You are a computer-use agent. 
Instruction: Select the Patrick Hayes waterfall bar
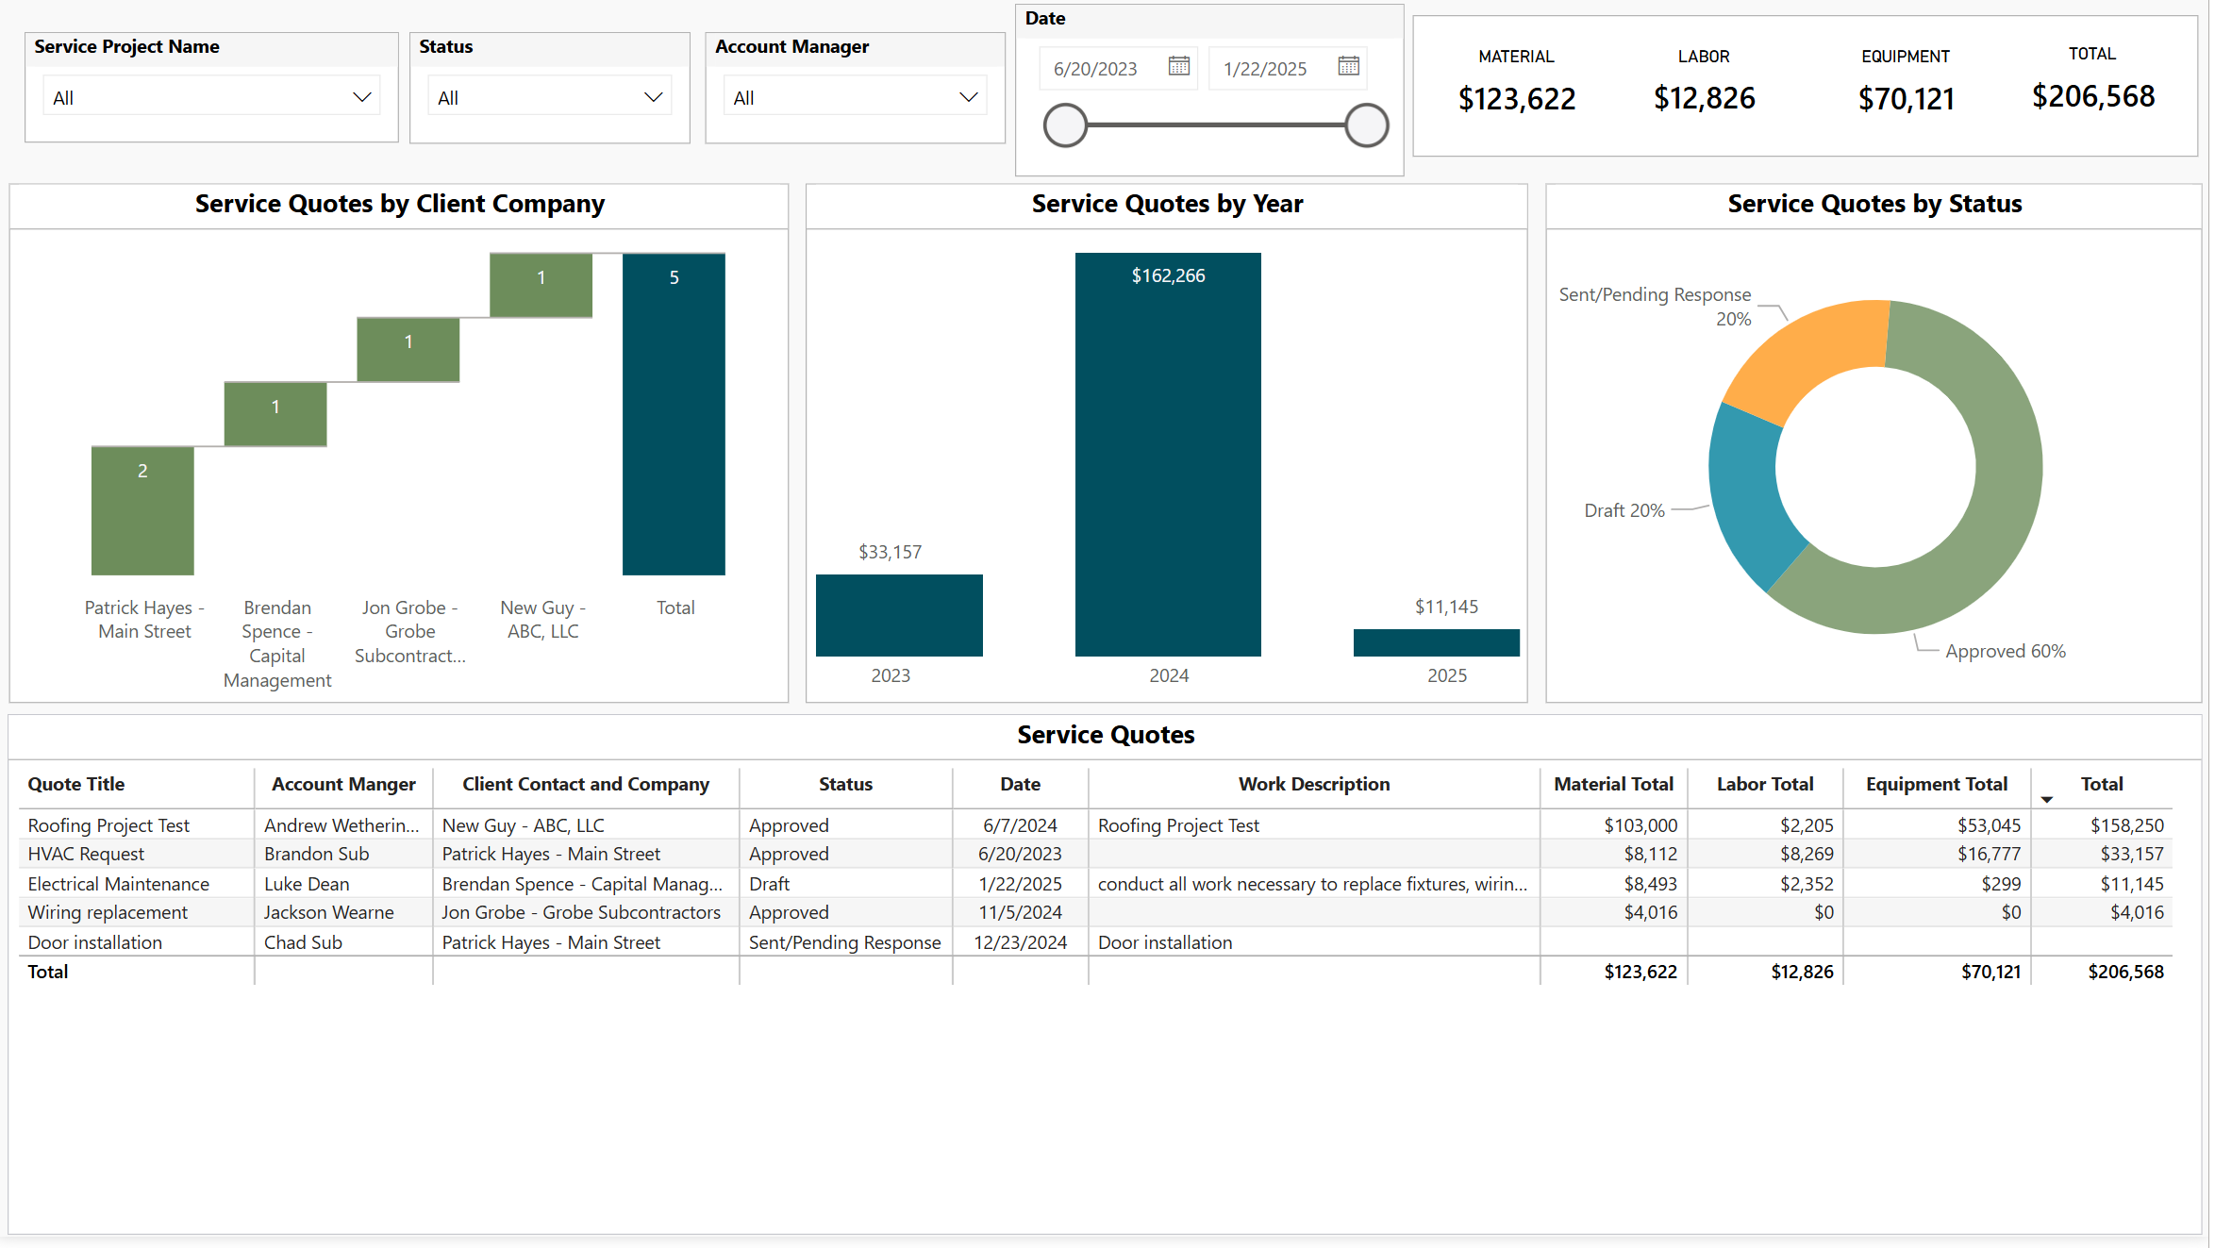click(142, 510)
